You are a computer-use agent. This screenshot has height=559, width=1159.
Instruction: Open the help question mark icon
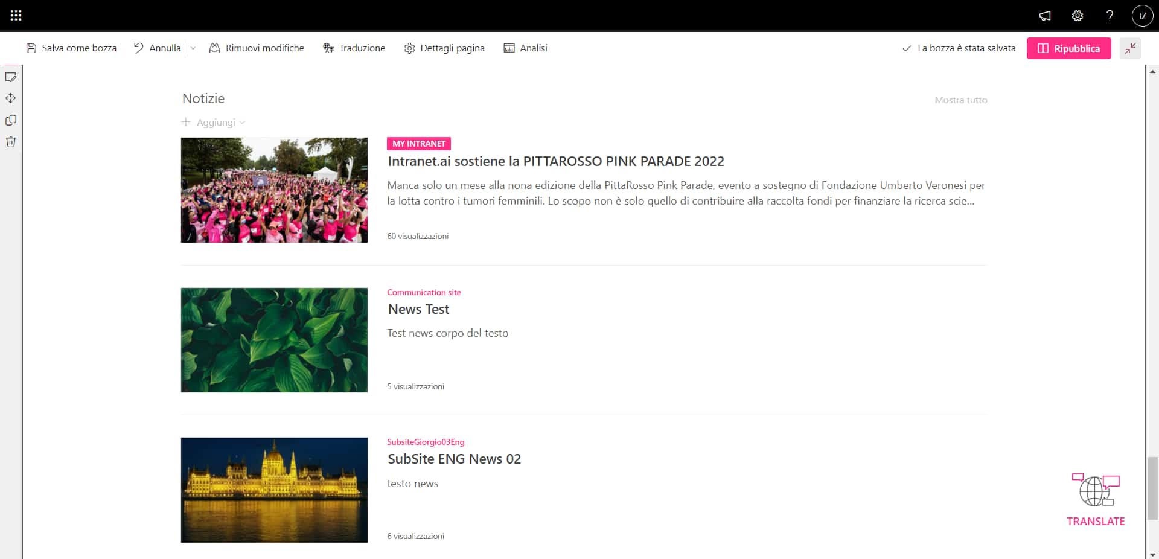tap(1110, 16)
